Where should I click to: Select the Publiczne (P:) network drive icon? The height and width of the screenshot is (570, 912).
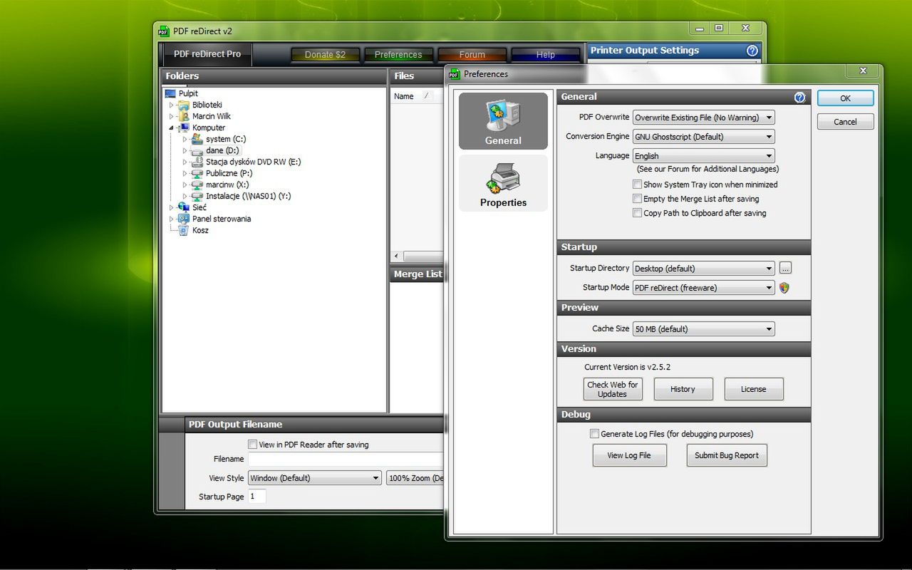pos(197,173)
